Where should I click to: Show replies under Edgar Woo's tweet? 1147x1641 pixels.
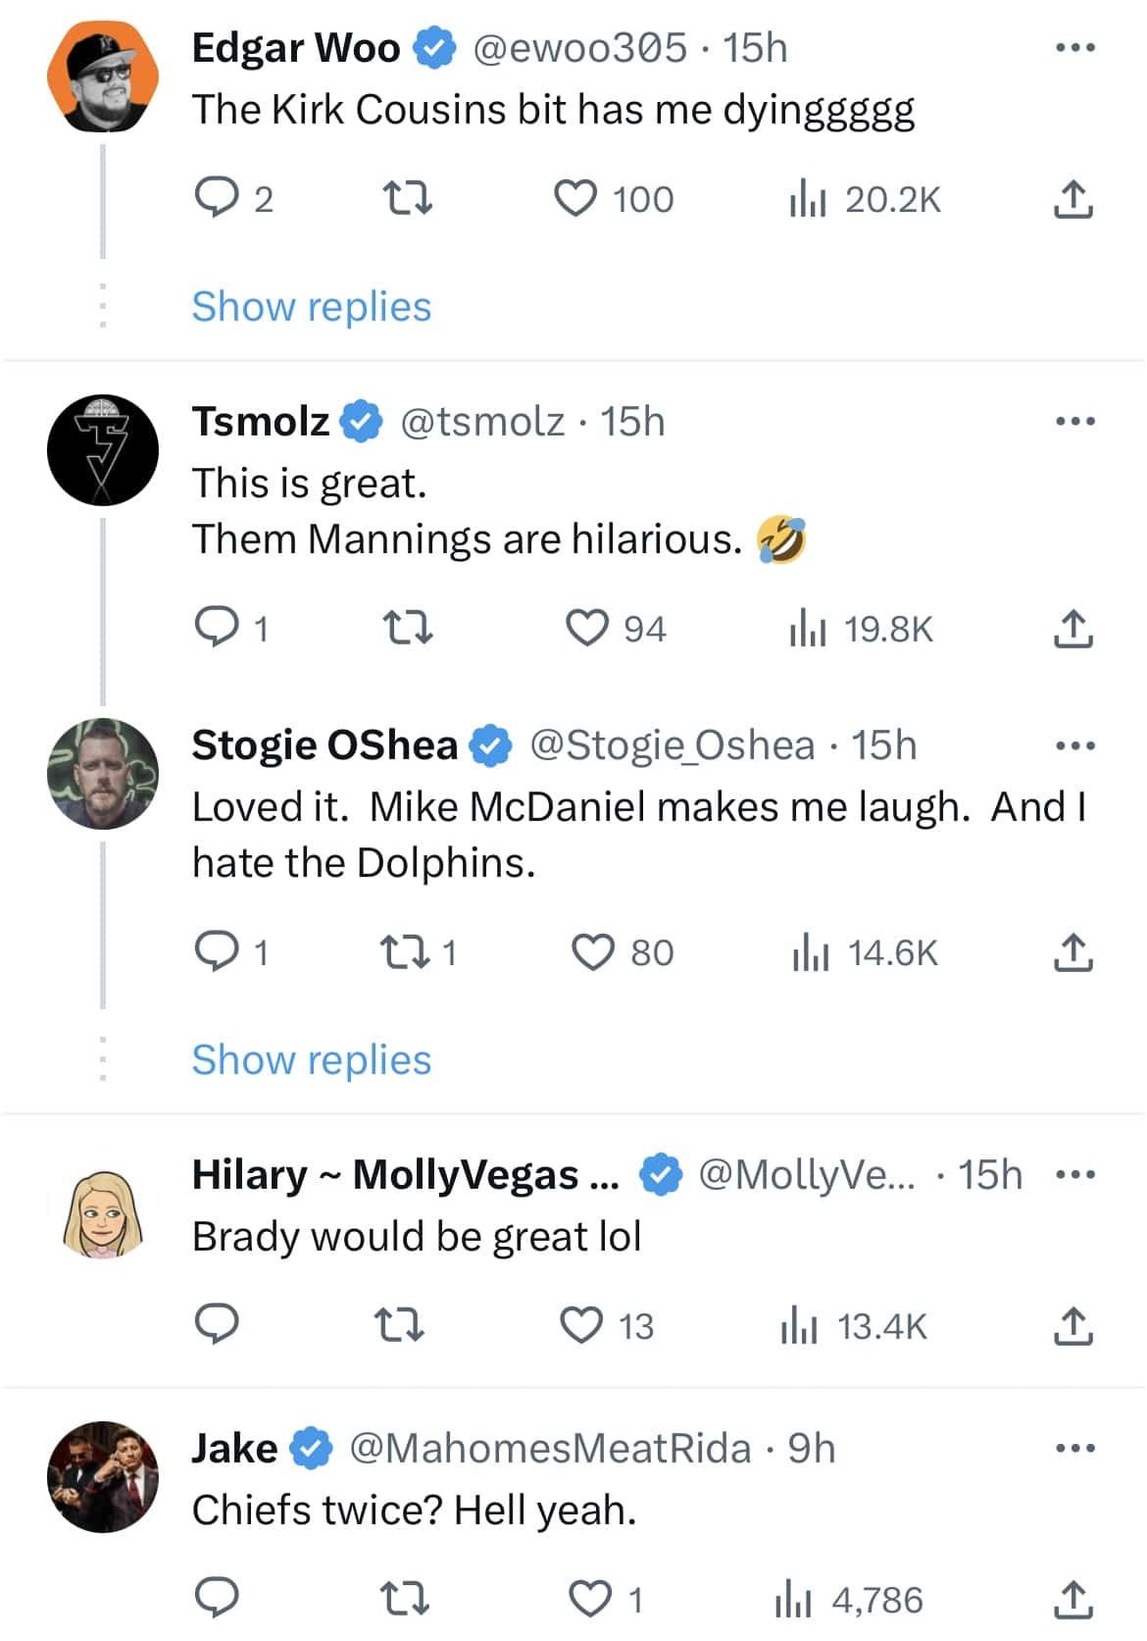[x=311, y=307]
